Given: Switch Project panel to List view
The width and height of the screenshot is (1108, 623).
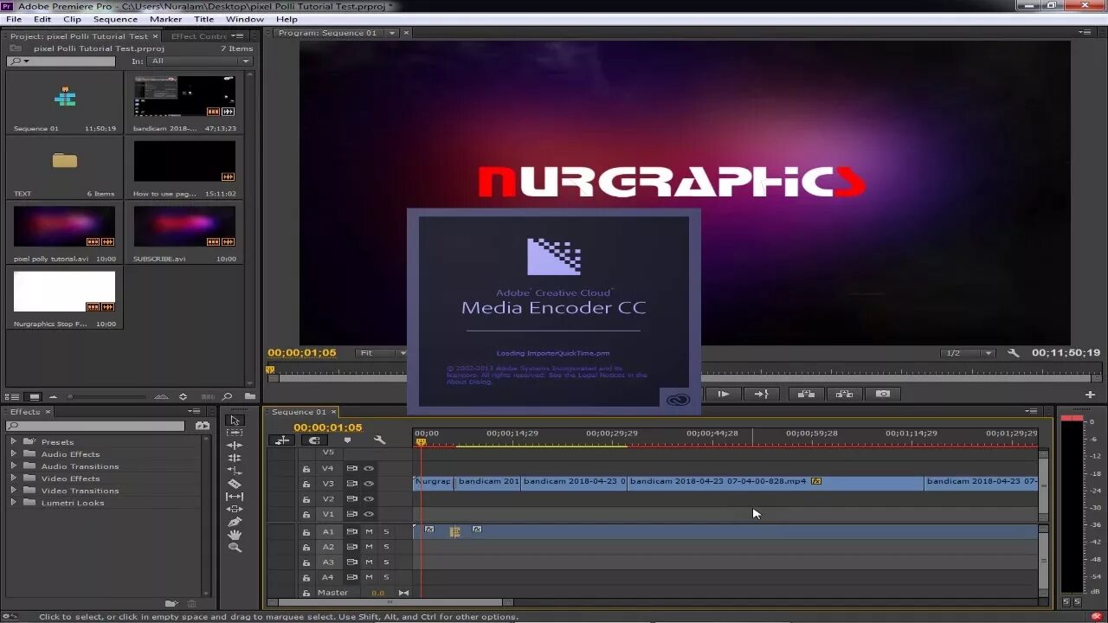Looking at the screenshot, I should [x=14, y=397].
